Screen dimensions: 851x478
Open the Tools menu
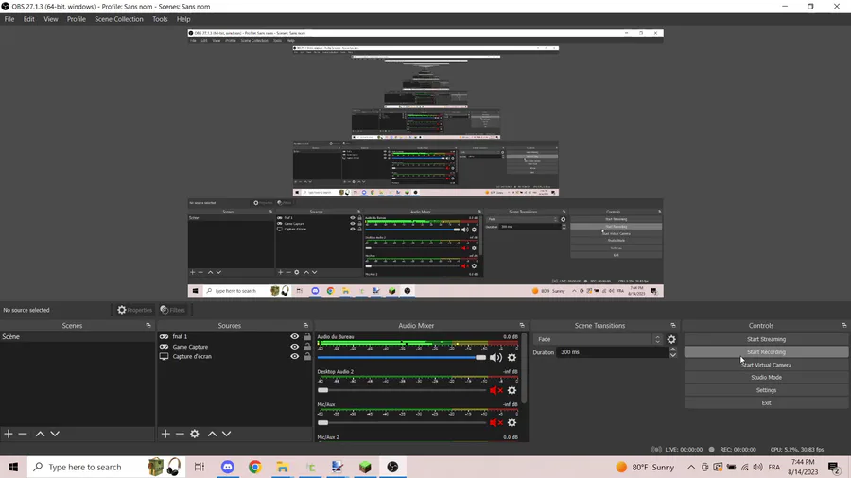[x=160, y=19]
